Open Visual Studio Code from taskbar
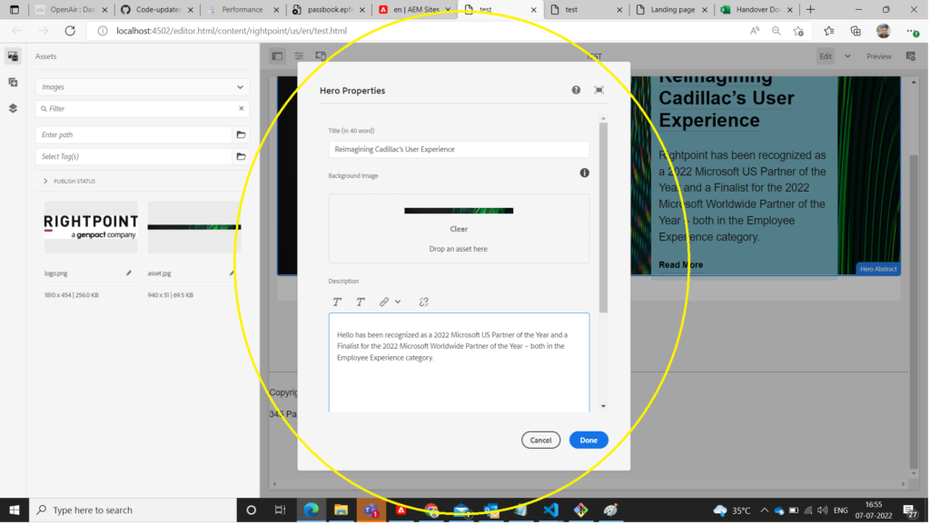The height and width of the screenshot is (525, 930). pos(550,510)
